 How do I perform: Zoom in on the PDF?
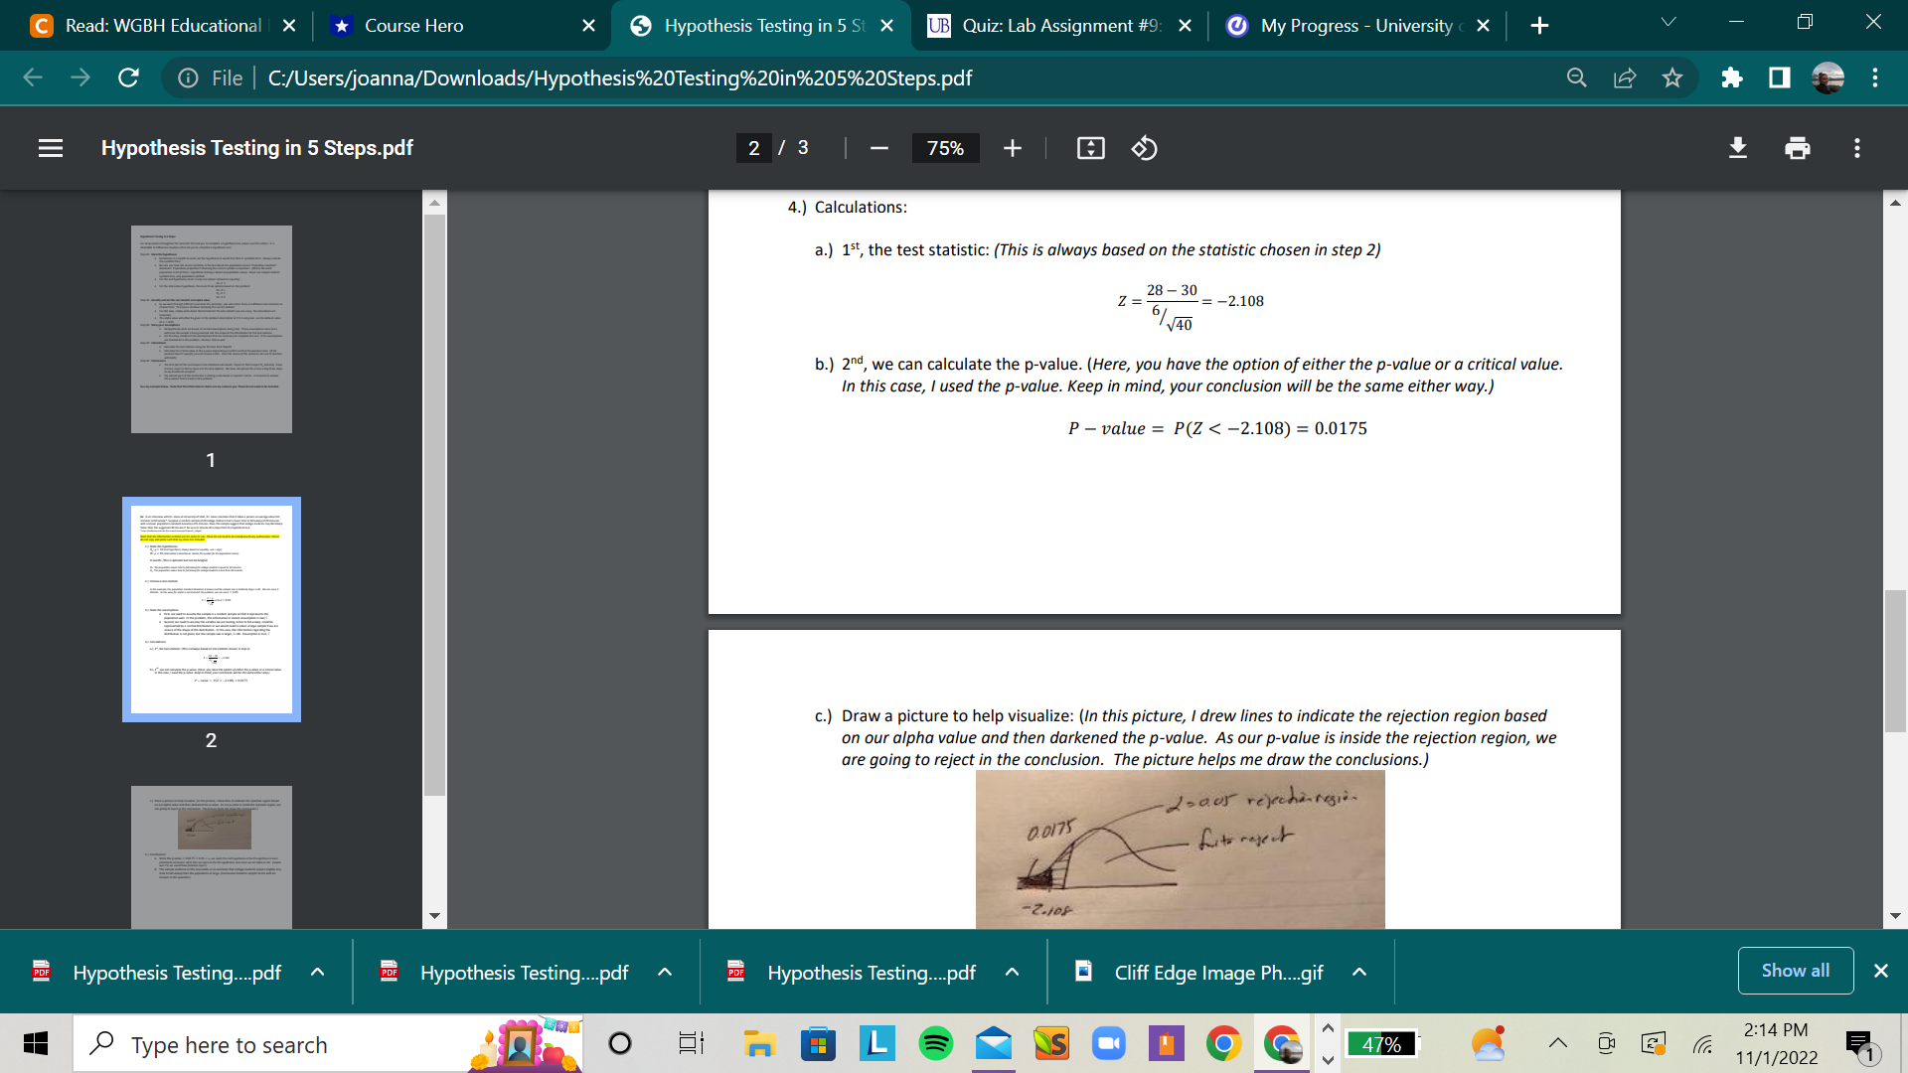[1012, 148]
